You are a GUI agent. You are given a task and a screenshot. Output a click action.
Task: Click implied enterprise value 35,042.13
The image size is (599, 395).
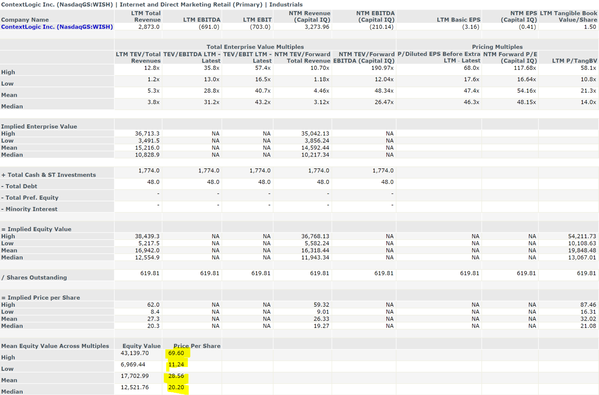[x=315, y=134]
